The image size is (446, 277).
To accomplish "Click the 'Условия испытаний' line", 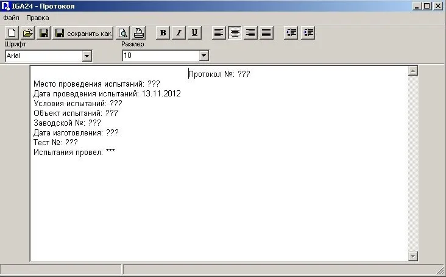I will (77, 103).
